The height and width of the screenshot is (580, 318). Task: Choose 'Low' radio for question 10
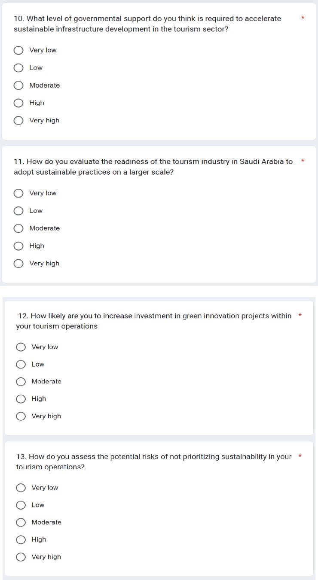coord(18,68)
